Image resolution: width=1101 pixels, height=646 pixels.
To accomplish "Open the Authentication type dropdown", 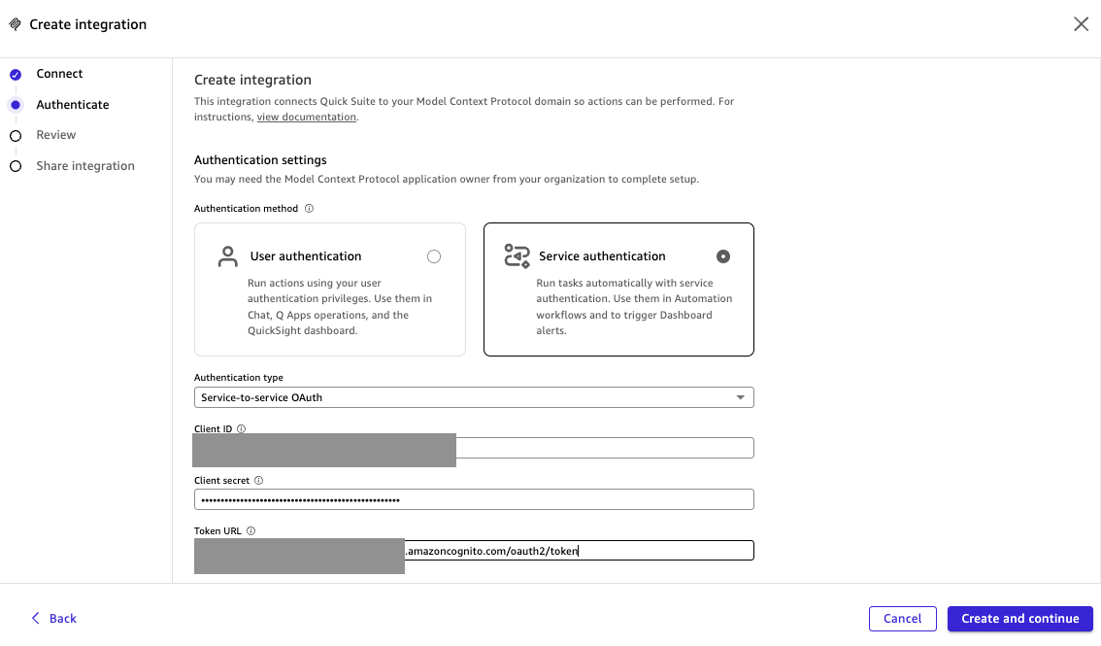I will pyautogui.click(x=474, y=397).
